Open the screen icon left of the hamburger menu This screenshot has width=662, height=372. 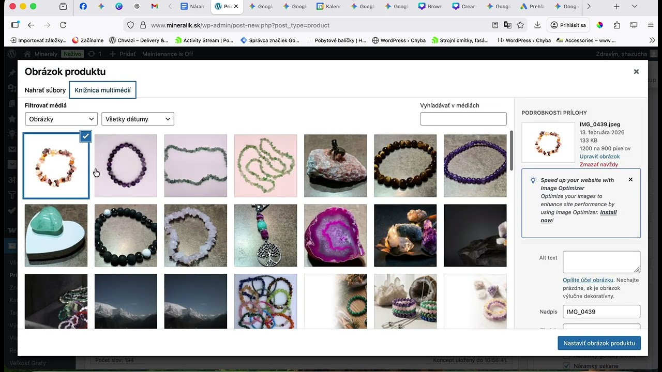[x=634, y=25]
